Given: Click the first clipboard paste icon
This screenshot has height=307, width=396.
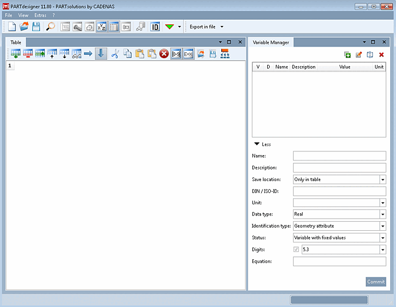Looking at the screenshot, I should pos(140,53).
